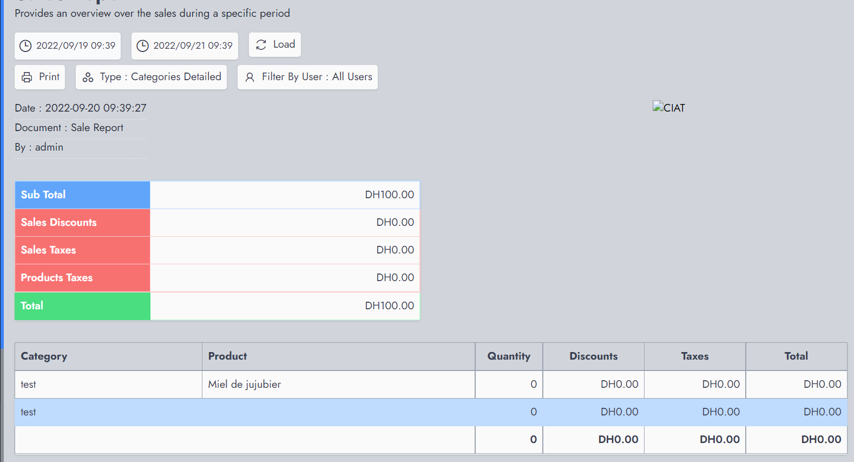Click test category in Miel de jujubier row
Screen dimensions: 854x462
click(x=108, y=385)
